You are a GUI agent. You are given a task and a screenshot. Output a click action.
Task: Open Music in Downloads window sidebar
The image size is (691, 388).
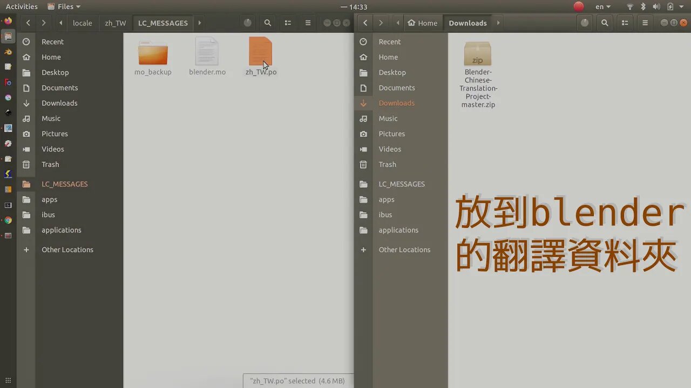(x=401, y=119)
